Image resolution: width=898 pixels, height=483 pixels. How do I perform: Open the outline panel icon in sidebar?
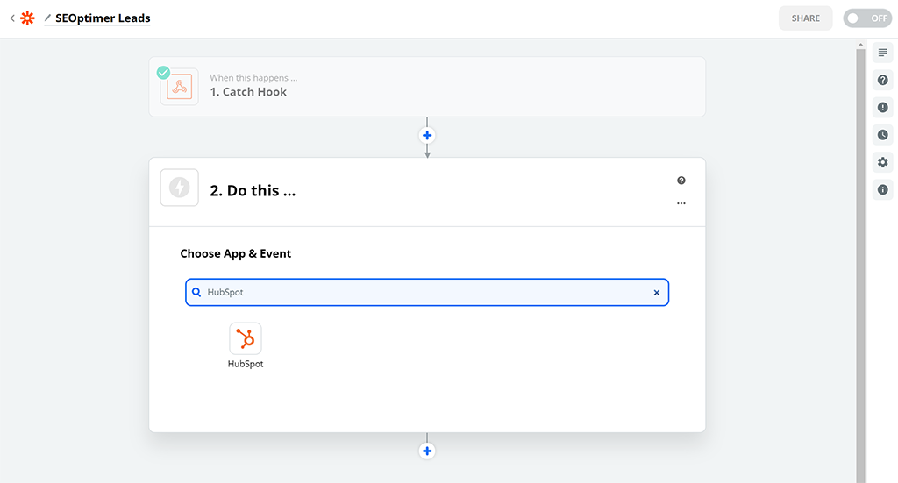[882, 53]
